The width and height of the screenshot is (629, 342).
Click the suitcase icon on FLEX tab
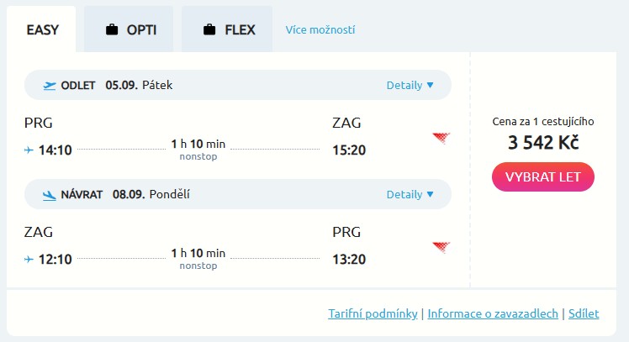209,31
